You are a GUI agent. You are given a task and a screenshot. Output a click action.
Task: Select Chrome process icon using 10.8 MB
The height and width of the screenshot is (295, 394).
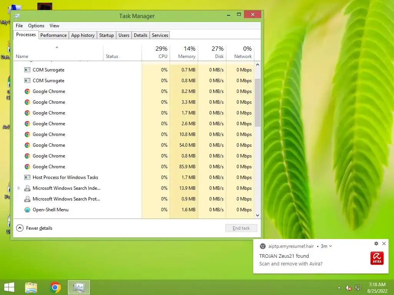click(27, 134)
